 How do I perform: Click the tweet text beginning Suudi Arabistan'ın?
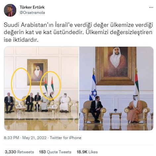coord(78,32)
